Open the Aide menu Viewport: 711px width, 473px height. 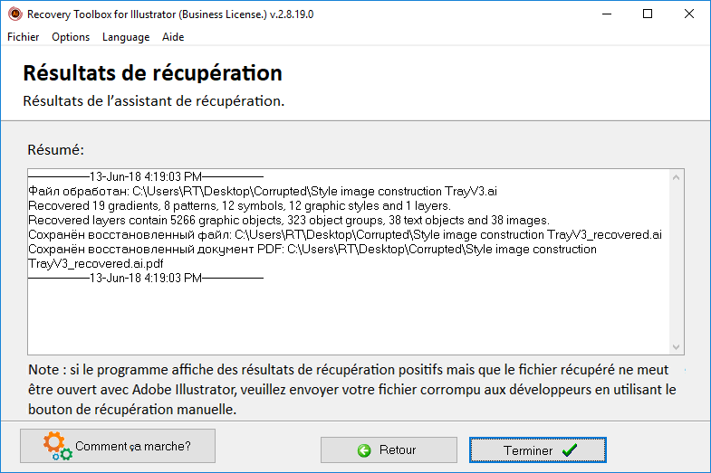click(x=173, y=37)
